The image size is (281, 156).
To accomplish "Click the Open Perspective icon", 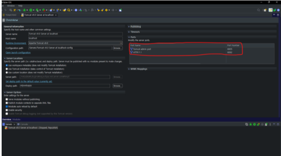I will (265, 10).
